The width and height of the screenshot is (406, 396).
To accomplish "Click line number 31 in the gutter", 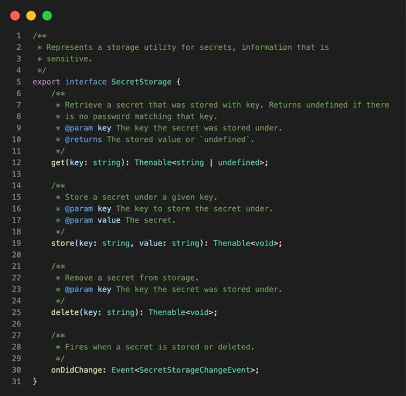I will 16,382.
